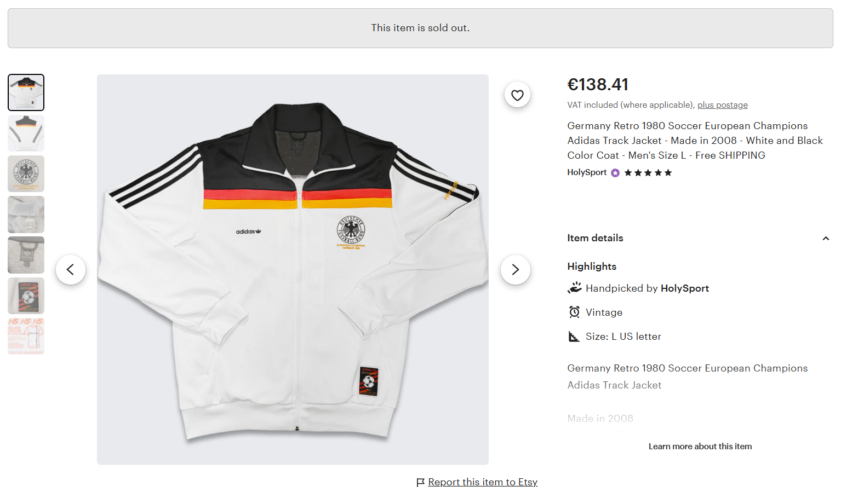
Task: Select the Germany crest photo thumbnail
Action: click(26, 173)
